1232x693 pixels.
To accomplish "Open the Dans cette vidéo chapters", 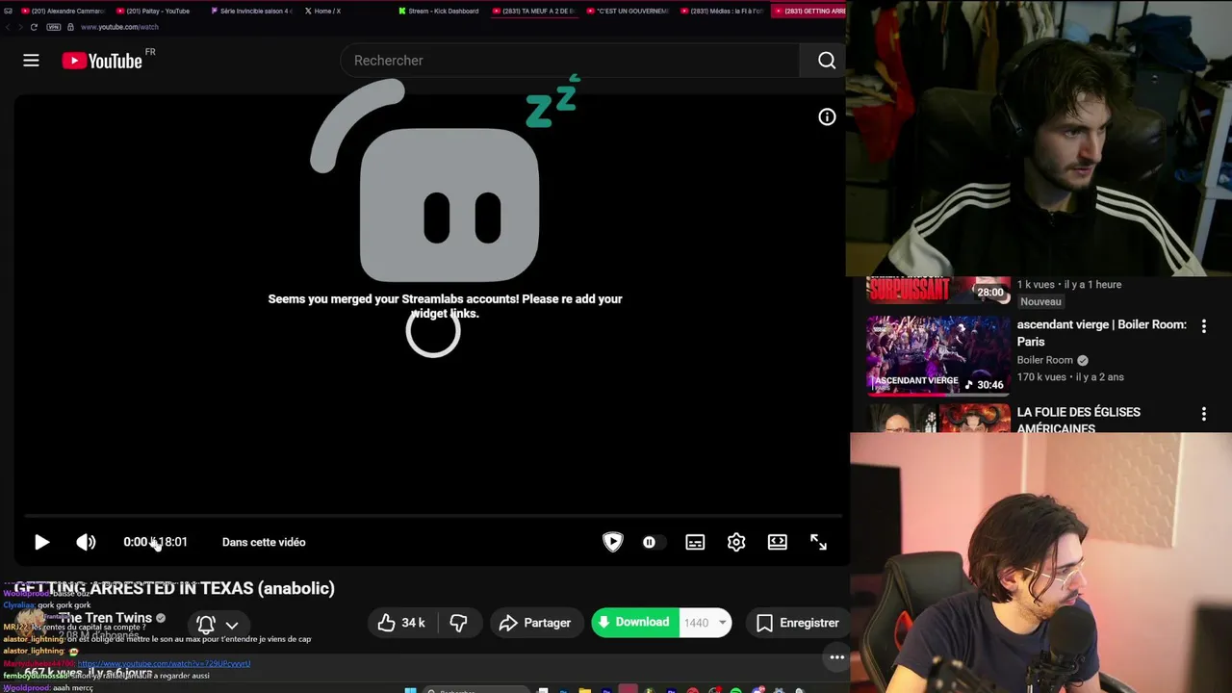I will pos(264,542).
